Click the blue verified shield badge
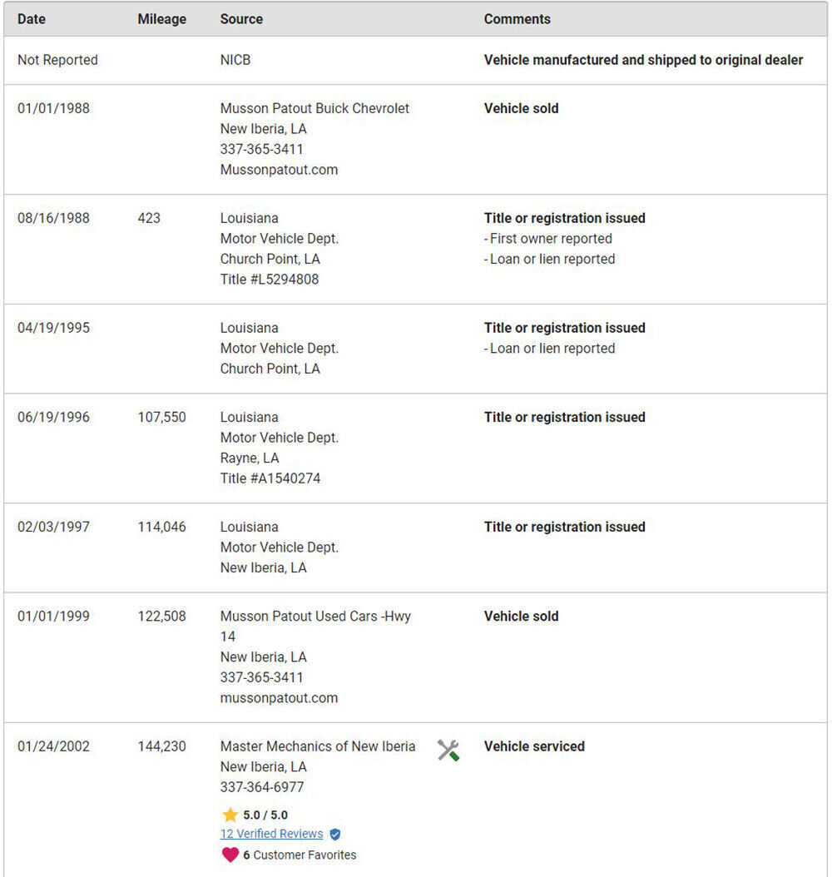This screenshot has height=877, width=832. (334, 835)
